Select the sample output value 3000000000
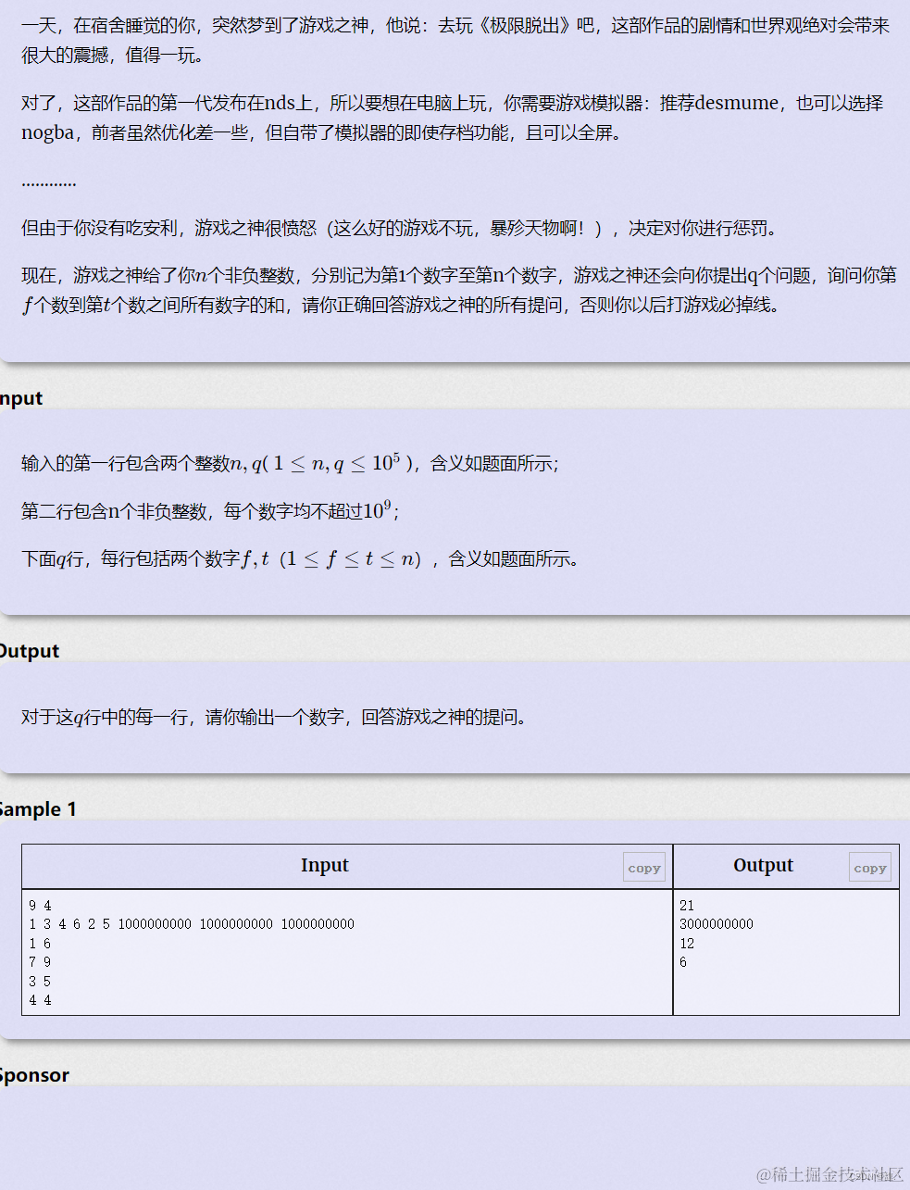Screen dimensions: 910x1190 pos(715,923)
